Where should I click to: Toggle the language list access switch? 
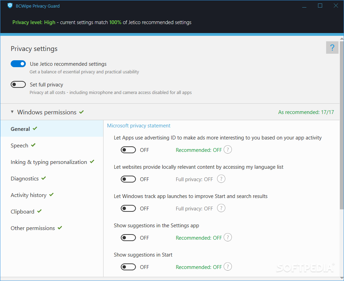pyautogui.click(x=128, y=179)
